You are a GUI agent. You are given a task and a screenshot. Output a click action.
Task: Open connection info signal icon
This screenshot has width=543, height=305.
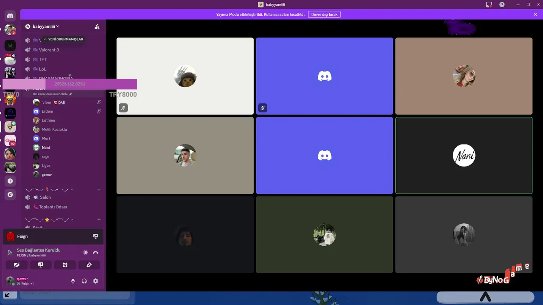(10, 252)
